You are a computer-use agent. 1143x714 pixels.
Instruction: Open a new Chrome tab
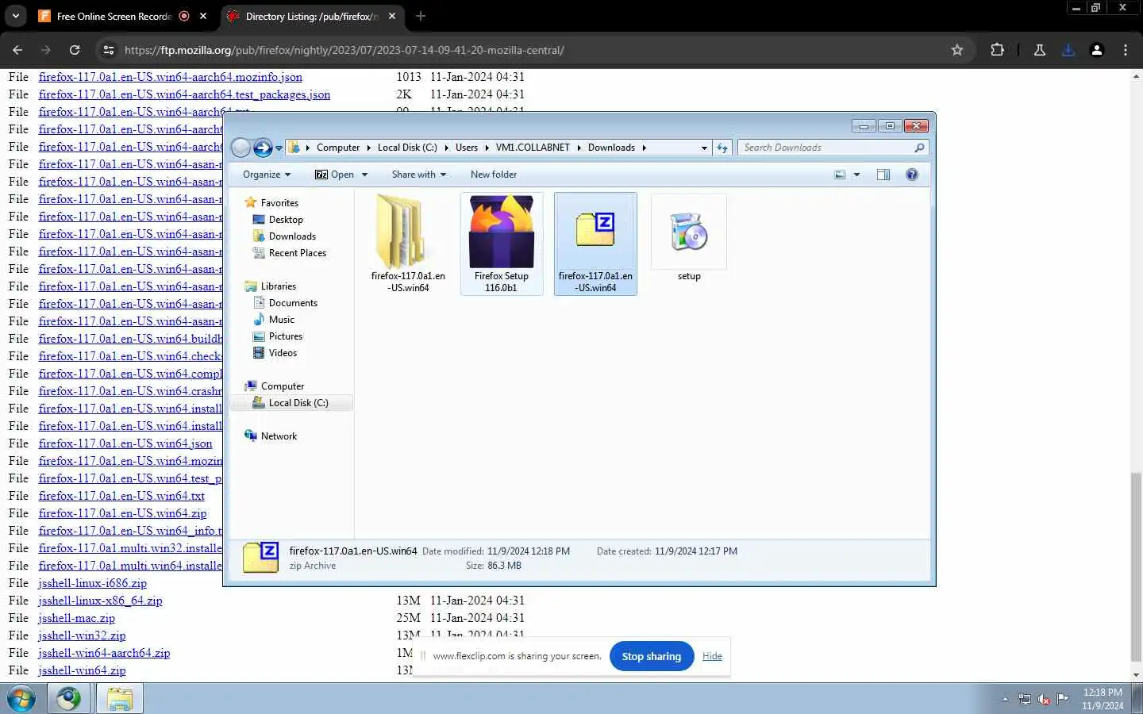point(421,16)
